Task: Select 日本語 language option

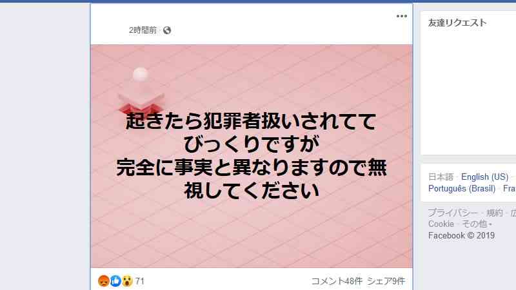Action: pos(441,177)
